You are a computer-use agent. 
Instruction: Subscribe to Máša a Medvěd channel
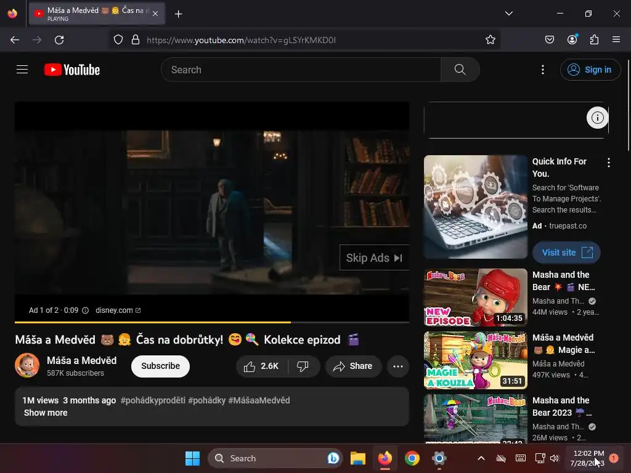coord(160,366)
